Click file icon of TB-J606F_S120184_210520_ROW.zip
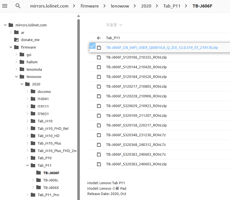This screenshot has height=200, width=230. pyautogui.click(x=99, y=77)
